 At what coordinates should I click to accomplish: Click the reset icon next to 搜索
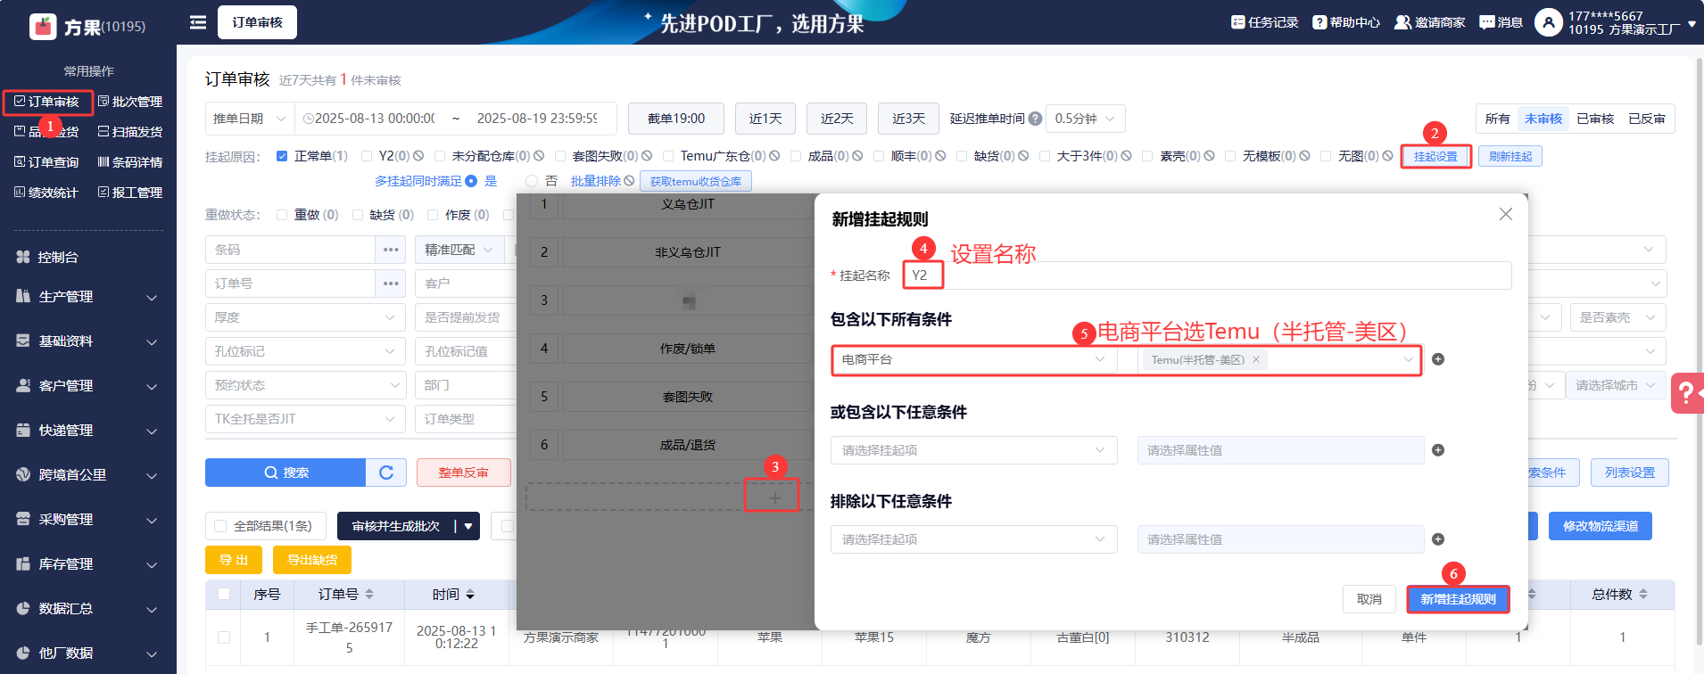pos(386,473)
